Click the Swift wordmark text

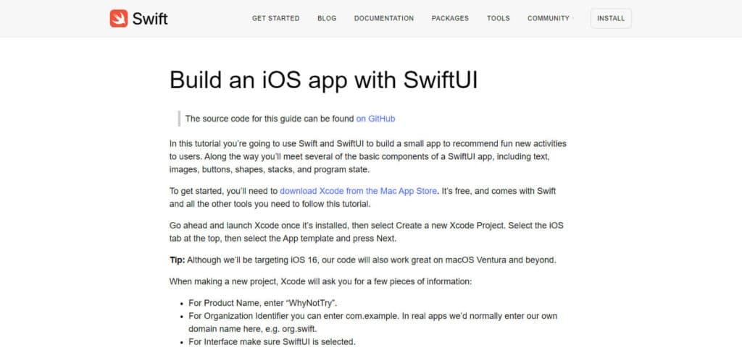coord(150,18)
